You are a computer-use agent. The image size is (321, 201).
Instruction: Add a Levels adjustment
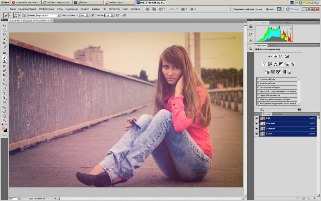(275, 56)
